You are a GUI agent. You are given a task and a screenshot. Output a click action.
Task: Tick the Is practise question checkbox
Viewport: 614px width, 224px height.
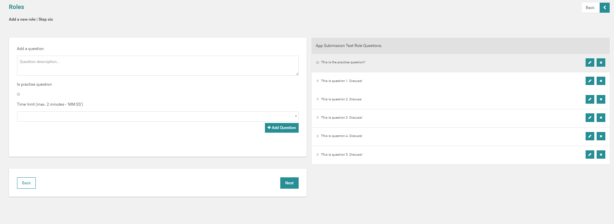(18, 94)
